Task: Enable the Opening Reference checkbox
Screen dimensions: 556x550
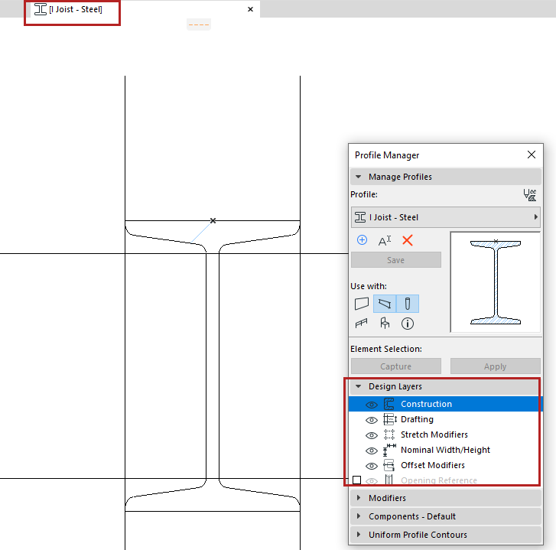Action: (x=356, y=480)
